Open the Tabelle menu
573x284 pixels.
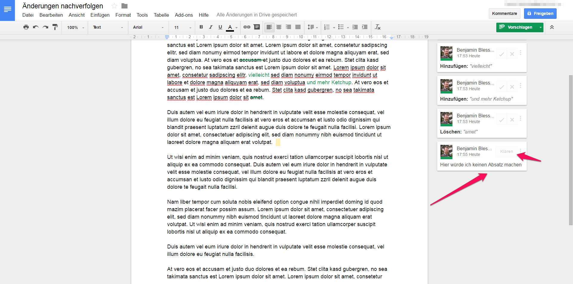click(x=161, y=15)
